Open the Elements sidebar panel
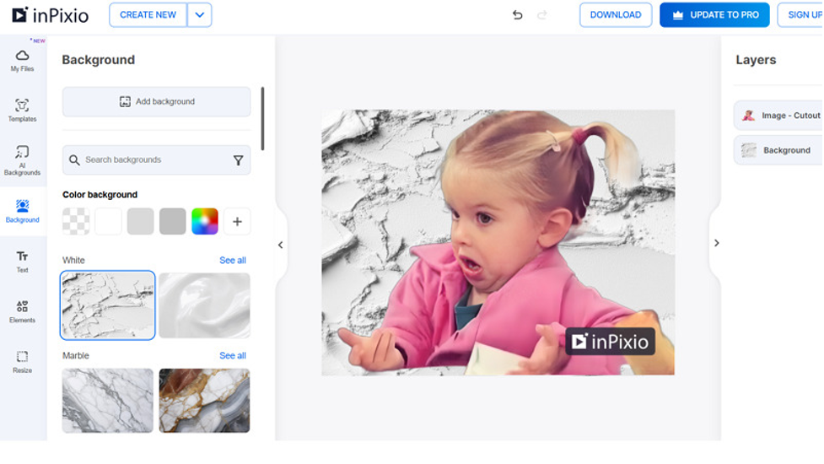Image resolution: width=824 pixels, height=464 pixels. pos(22,310)
